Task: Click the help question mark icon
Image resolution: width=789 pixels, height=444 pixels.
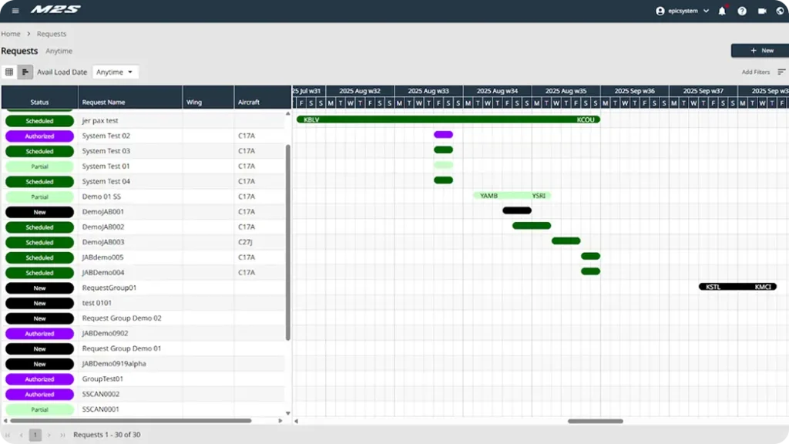Action: pyautogui.click(x=742, y=11)
